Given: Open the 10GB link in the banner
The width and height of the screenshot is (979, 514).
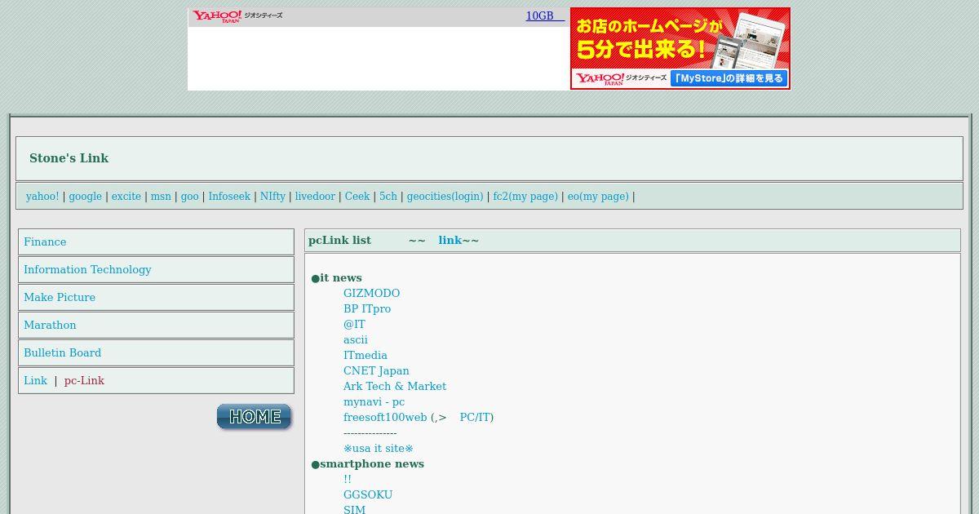Looking at the screenshot, I should click(x=545, y=16).
